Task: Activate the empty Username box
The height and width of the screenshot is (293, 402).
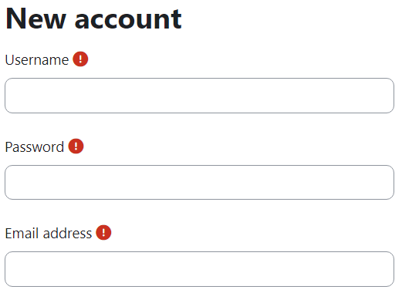Action: (x=199, y=96)
